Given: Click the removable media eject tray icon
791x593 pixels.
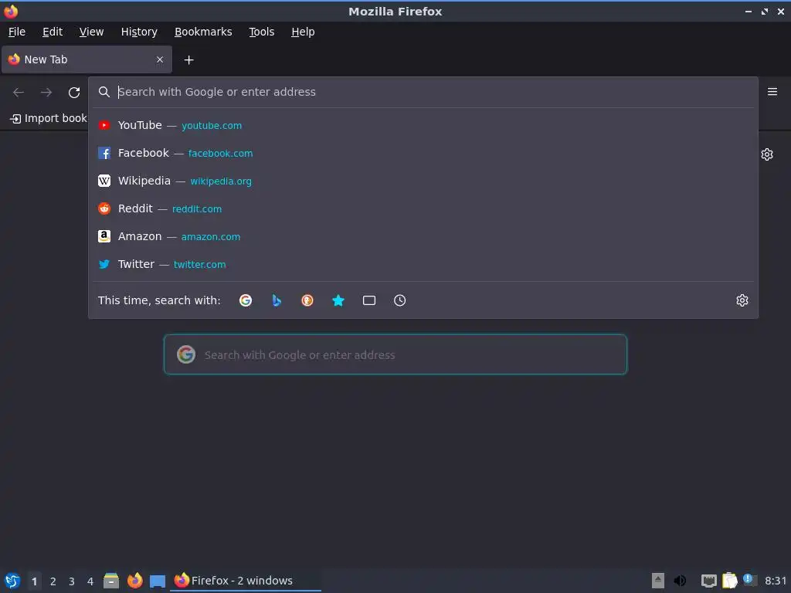Looking at the screenshot, I should pyautogui.click(x=658, y=581).
